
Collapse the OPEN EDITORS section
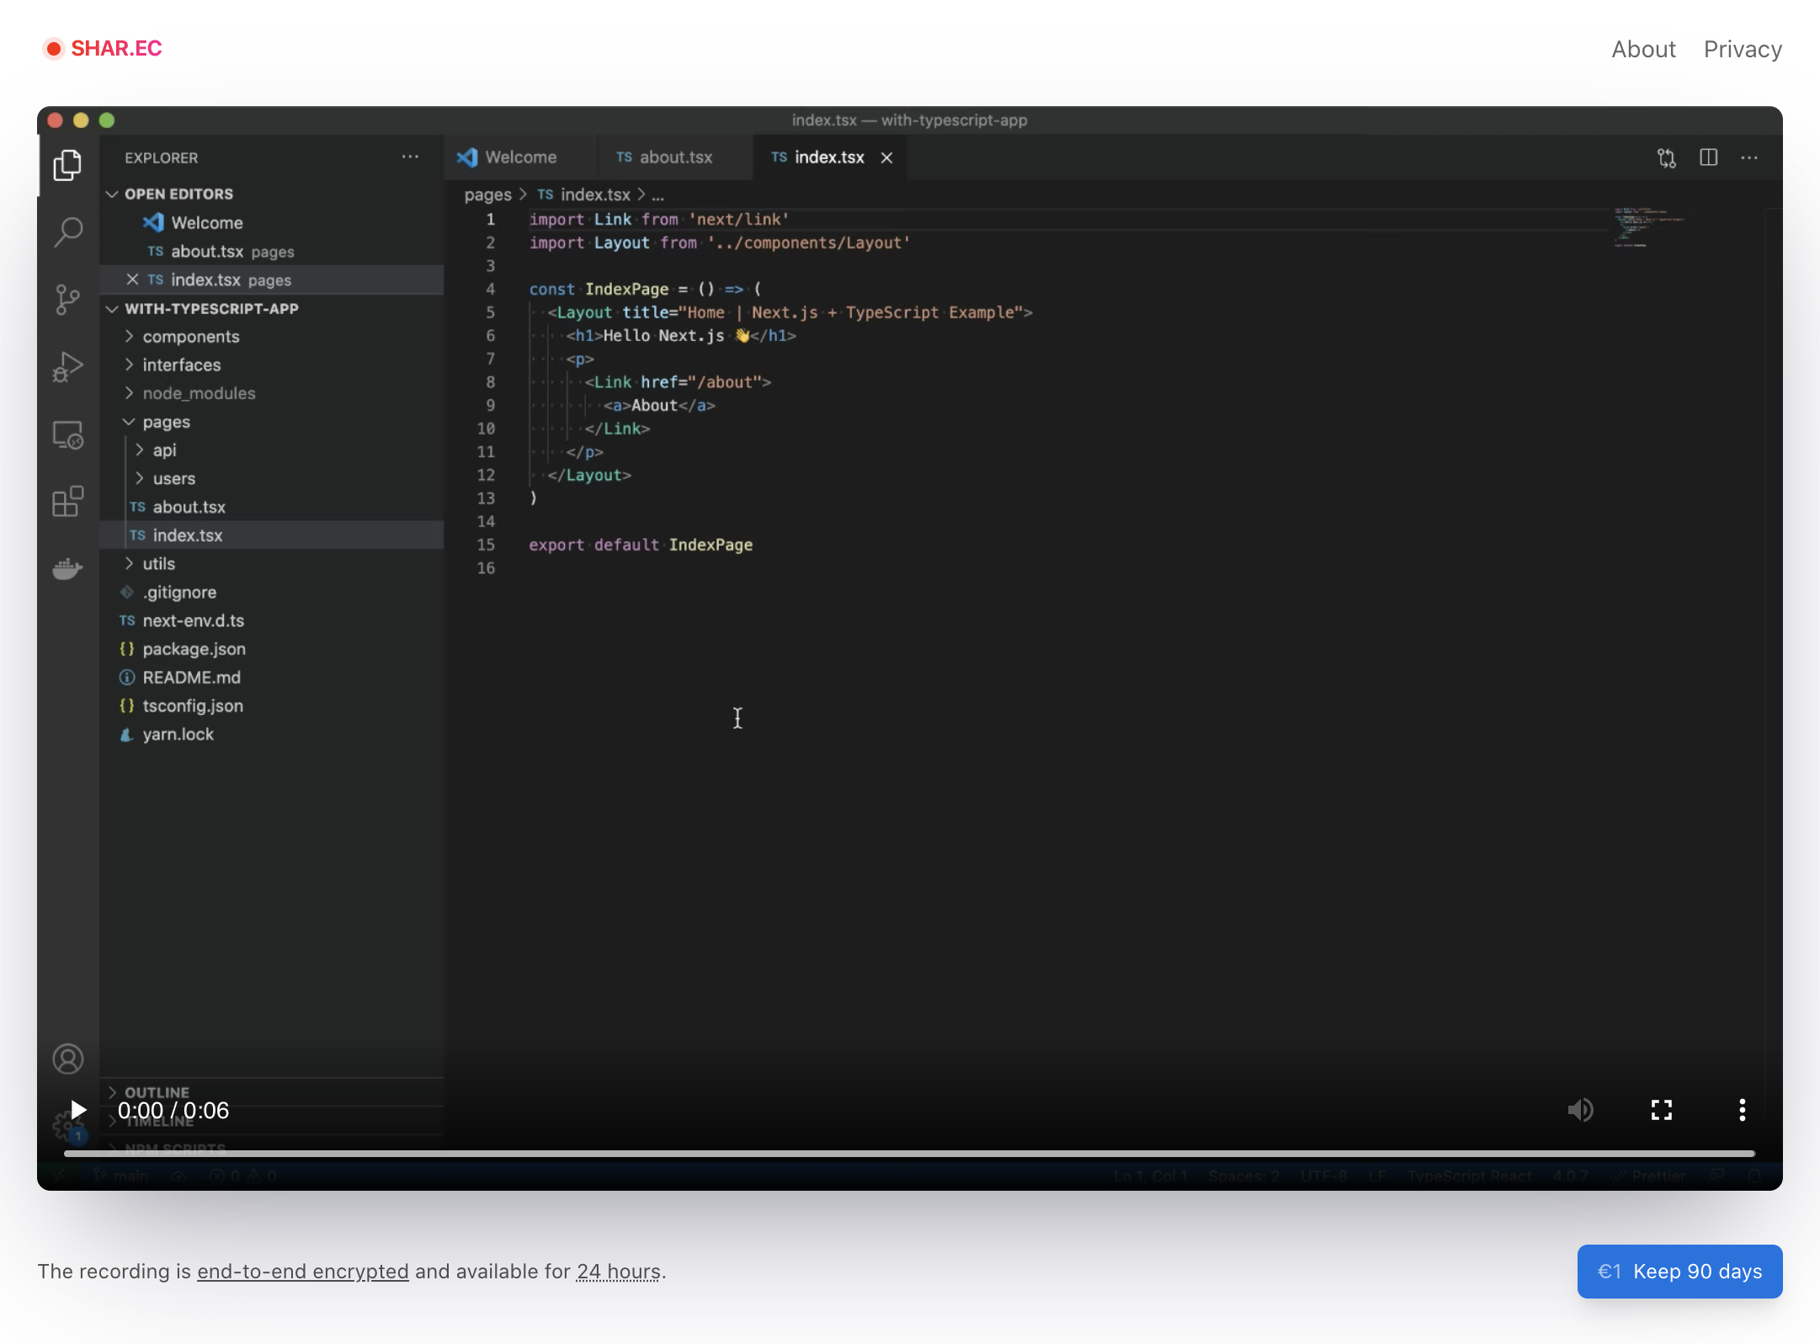click(178, 194)
